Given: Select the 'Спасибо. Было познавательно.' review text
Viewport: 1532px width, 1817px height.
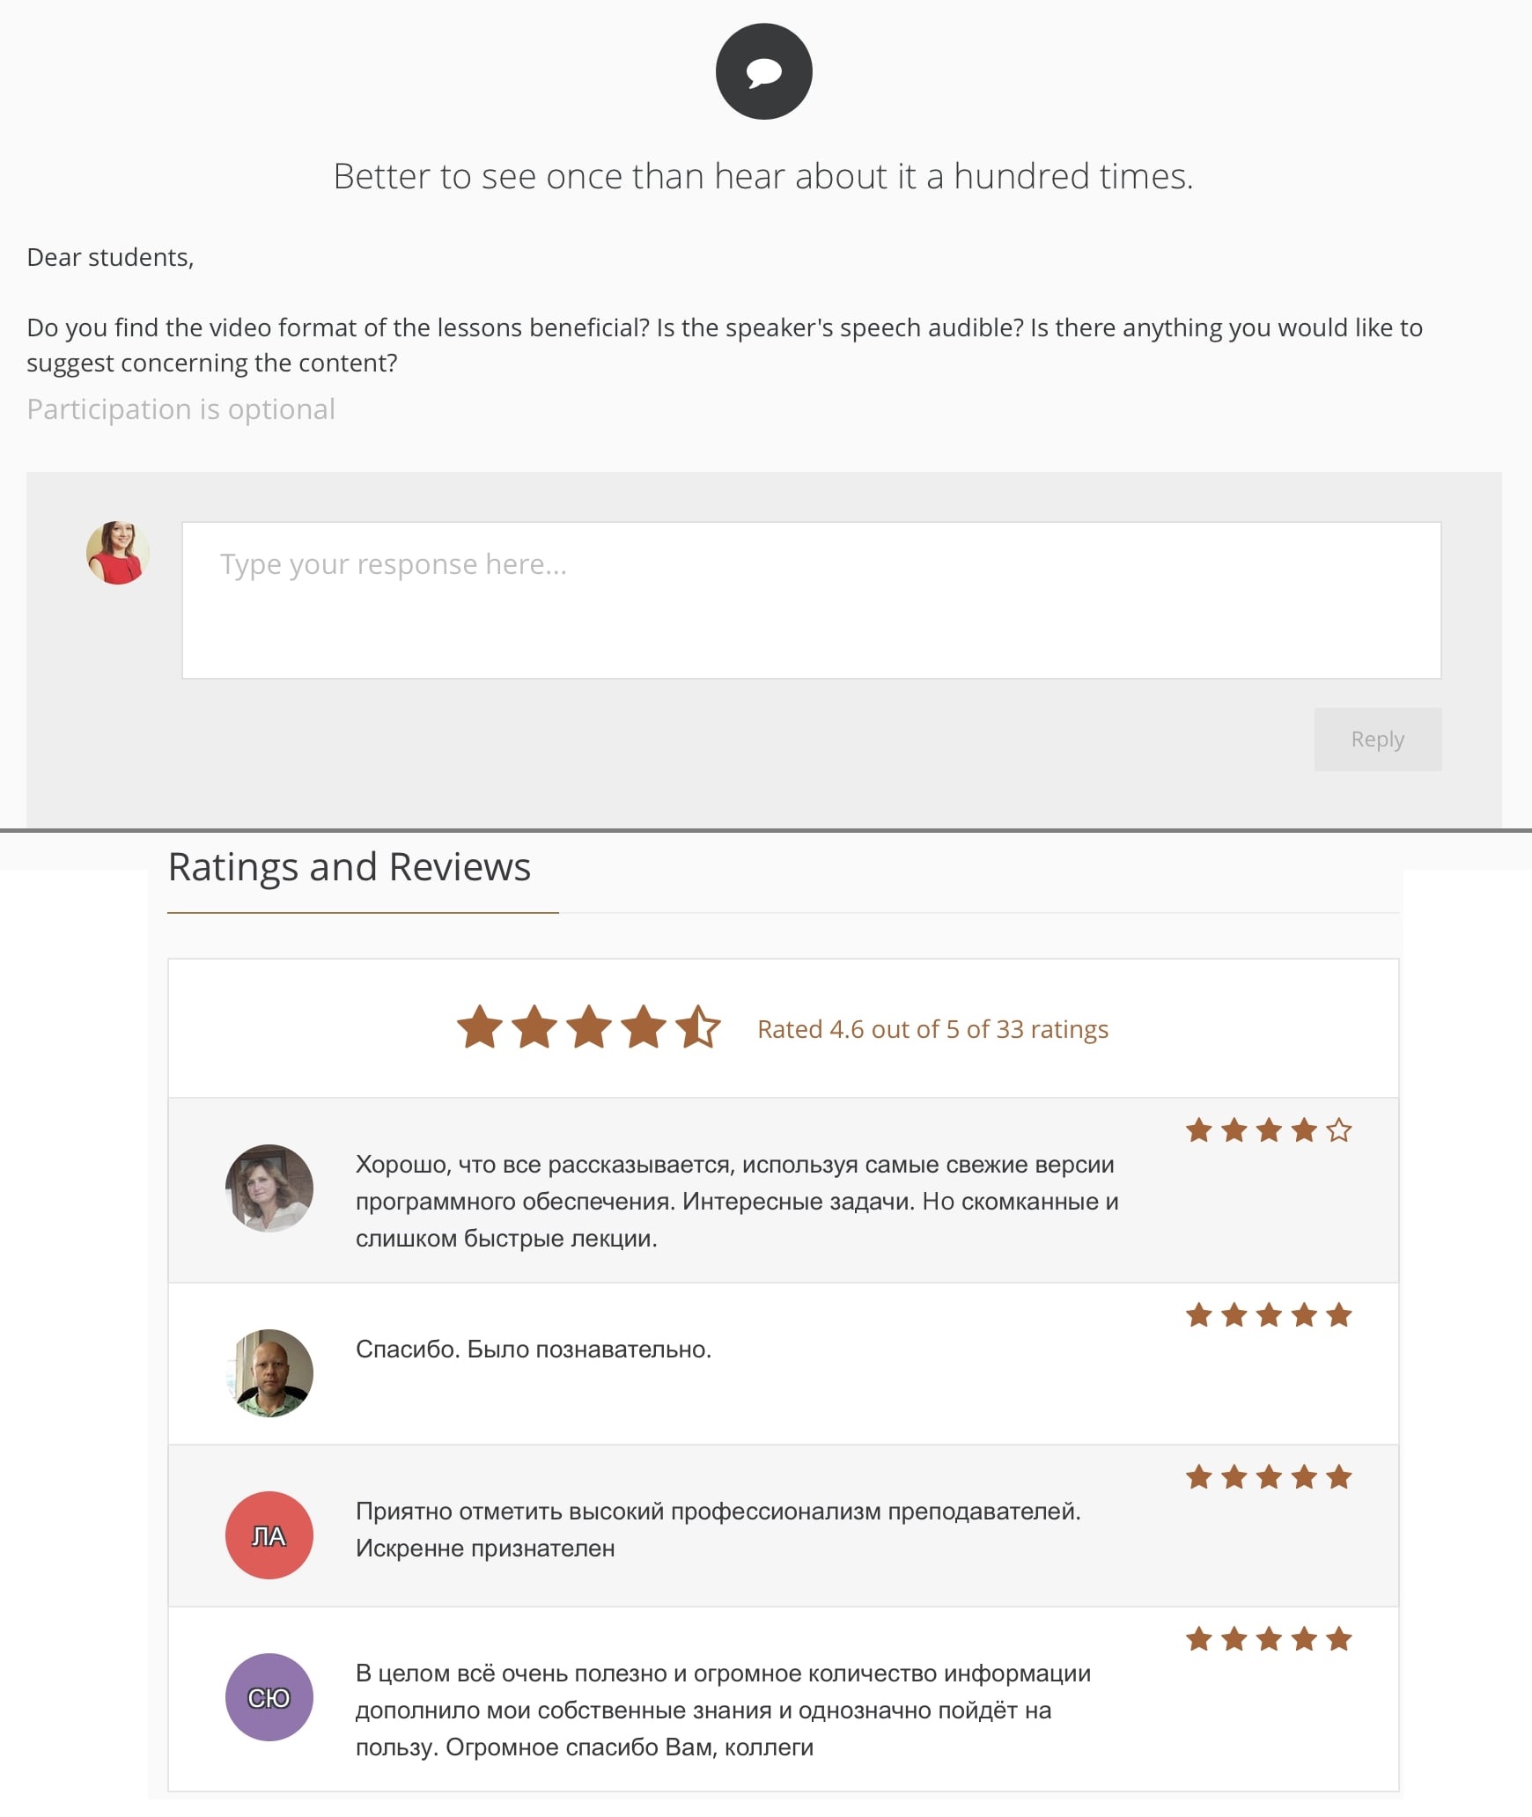Looking at the screenshot, I should coord(534,1350).
